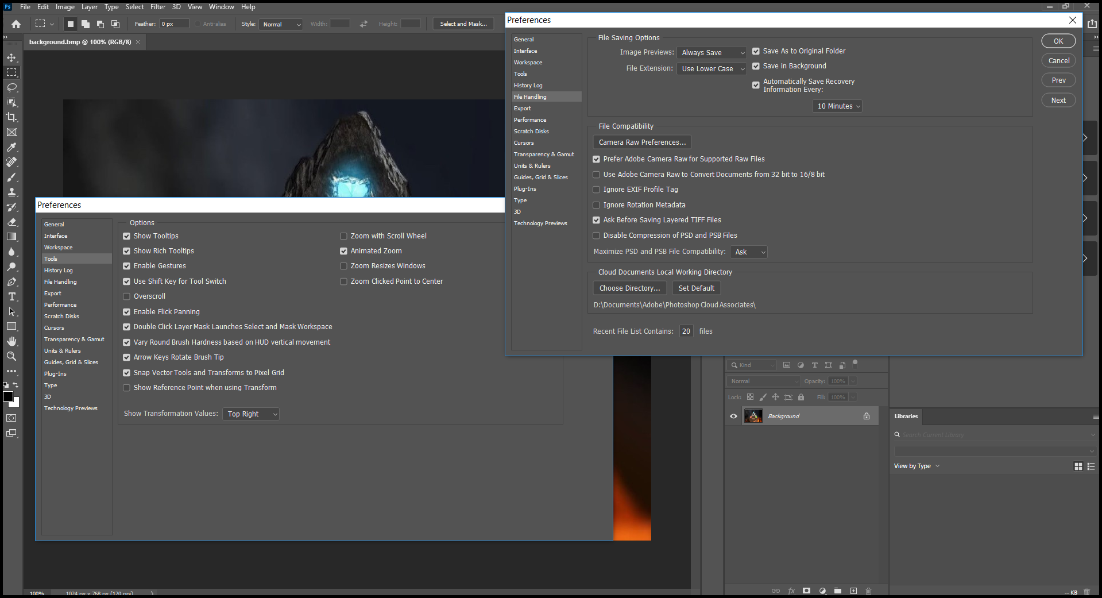
Task: Swap foreground and background colors
Action: 16,385
